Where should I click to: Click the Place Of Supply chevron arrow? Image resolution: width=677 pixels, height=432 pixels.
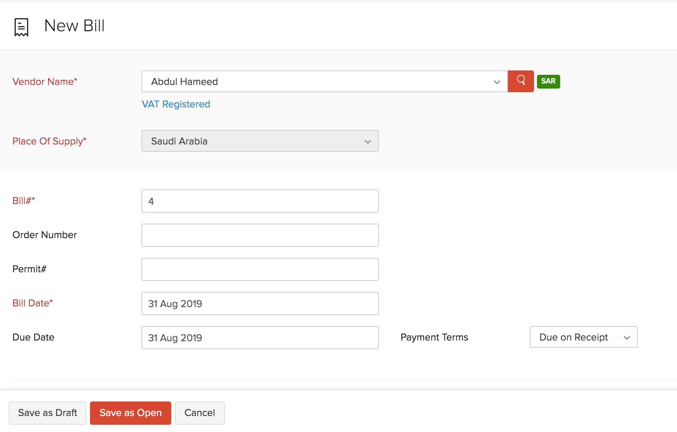(368, 142)
